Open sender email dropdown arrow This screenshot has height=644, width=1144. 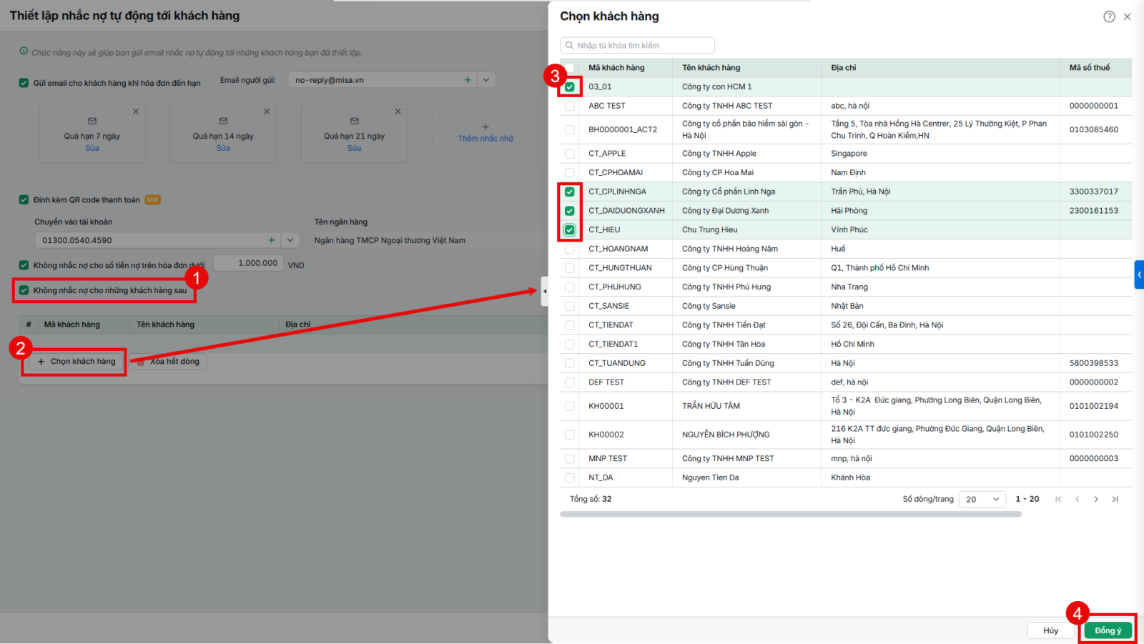pyautogui.click(x=486, y=80)
